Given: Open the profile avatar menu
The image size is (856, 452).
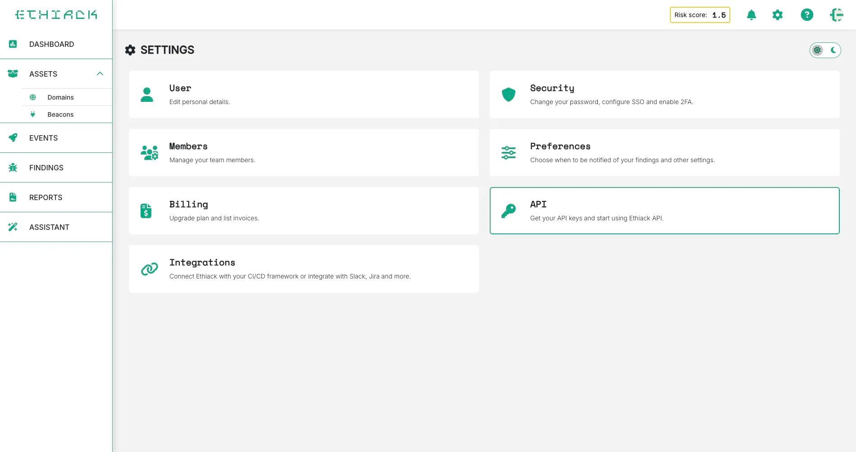Looking at the screenshot, I should point(837,15).
